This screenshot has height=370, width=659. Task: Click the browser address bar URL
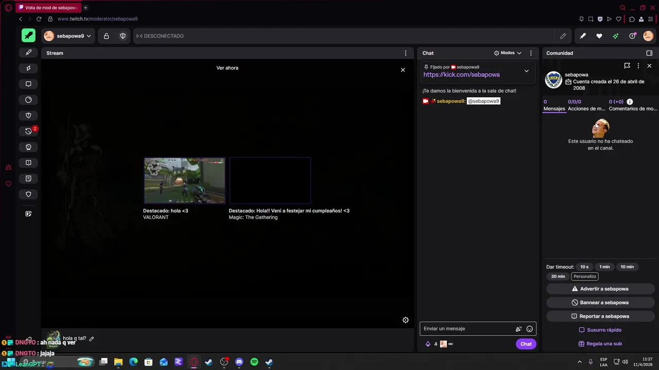97,19
